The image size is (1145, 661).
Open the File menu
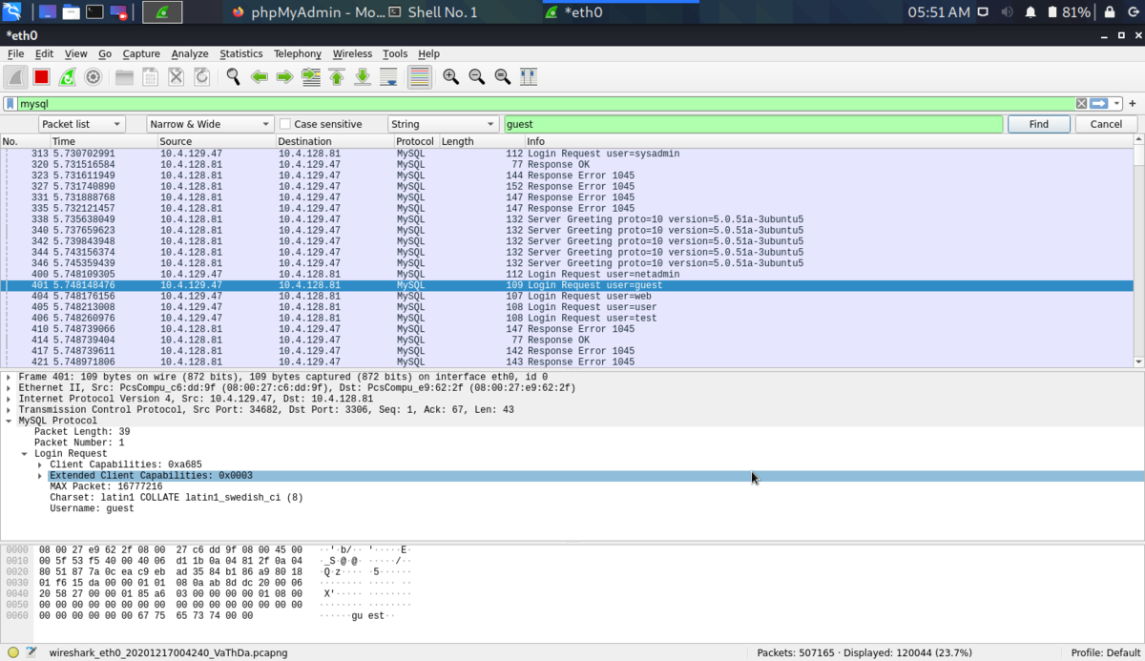click(x=15, y=54)
